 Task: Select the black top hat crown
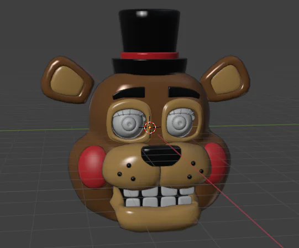[149, 30]
